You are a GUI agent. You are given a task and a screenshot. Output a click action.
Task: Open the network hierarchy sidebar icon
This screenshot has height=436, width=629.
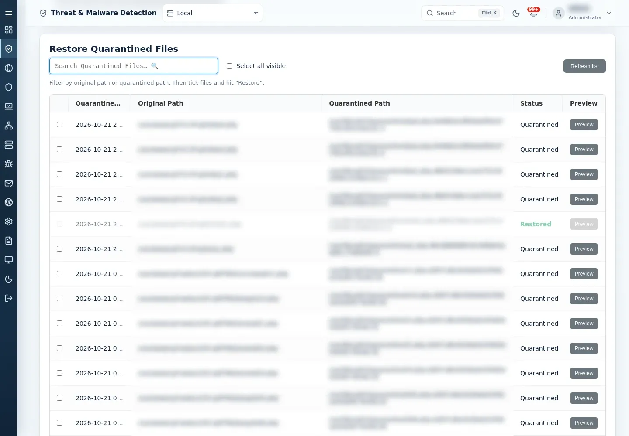[9, 126]
